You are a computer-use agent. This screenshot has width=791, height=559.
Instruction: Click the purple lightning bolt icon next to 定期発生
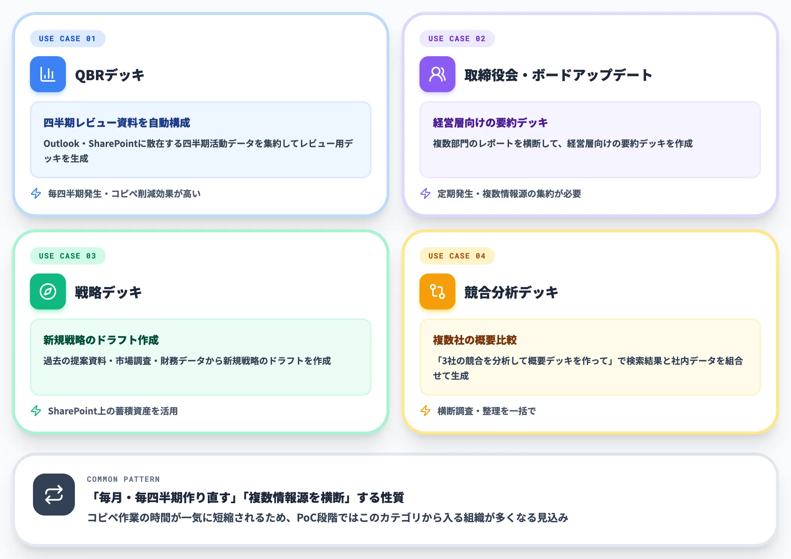click(425, 193)
